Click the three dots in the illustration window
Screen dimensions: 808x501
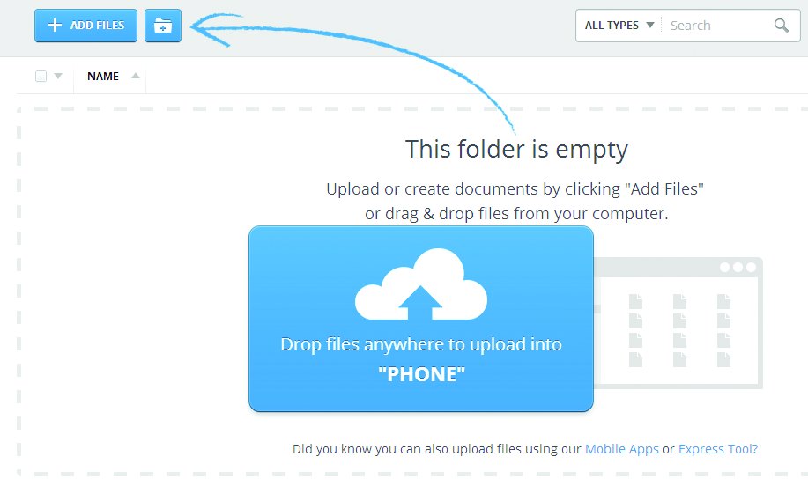point(738,268)
